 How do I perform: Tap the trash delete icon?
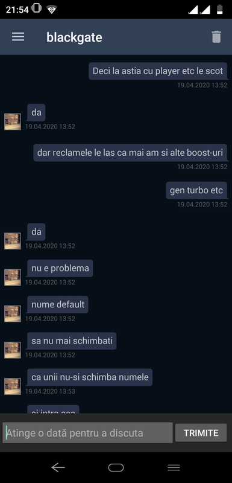(216, 37)
